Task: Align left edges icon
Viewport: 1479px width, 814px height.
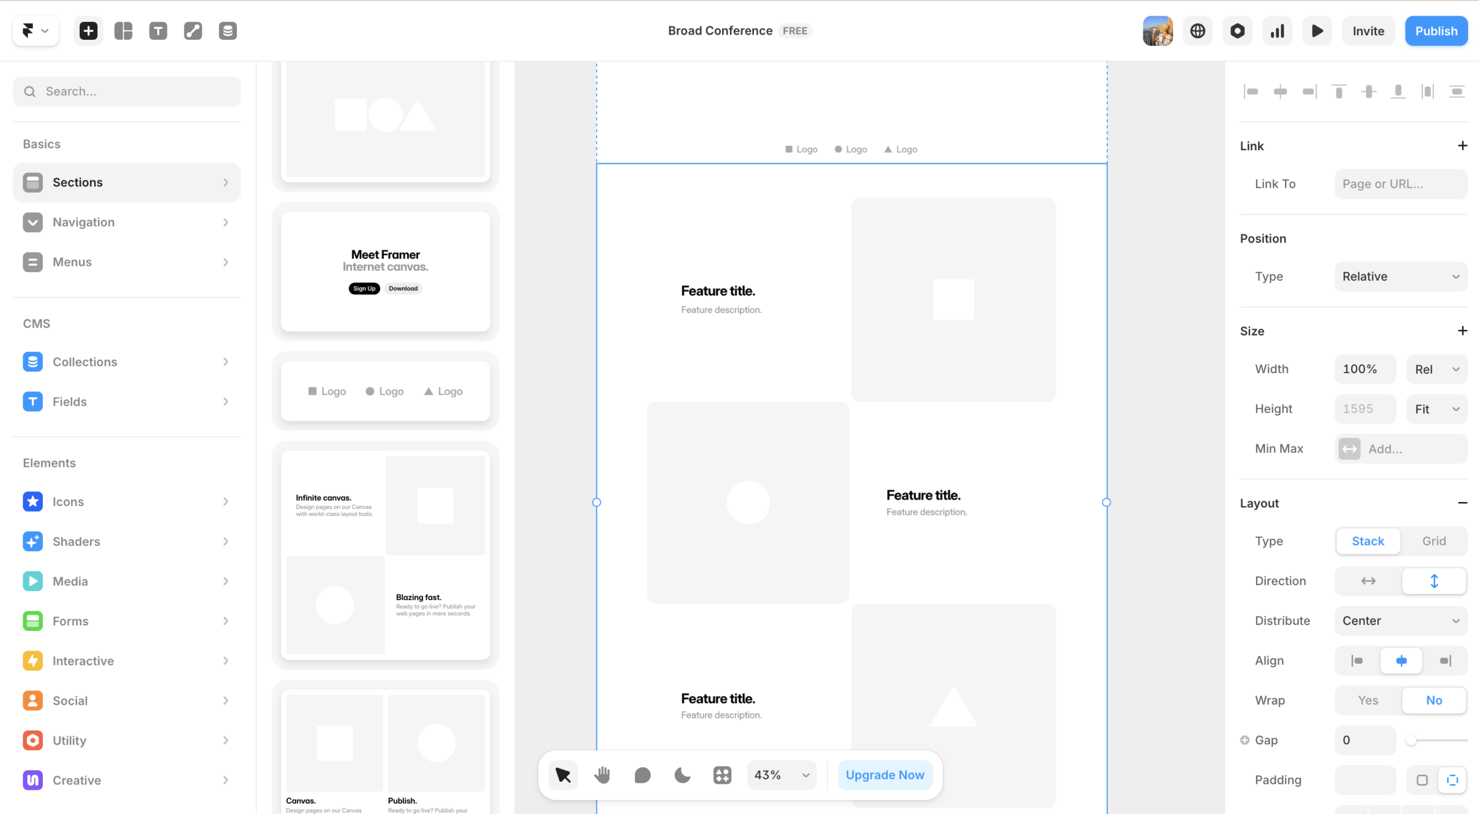Action: (1251, 91)
